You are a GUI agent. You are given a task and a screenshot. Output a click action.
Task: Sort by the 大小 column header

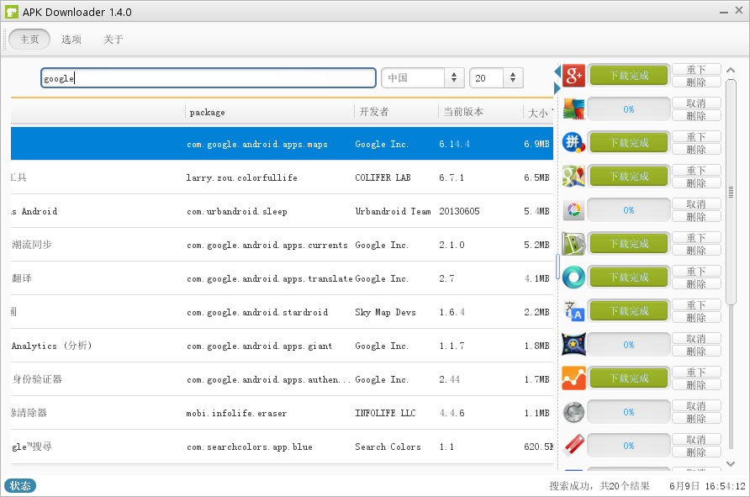[539, 113]
